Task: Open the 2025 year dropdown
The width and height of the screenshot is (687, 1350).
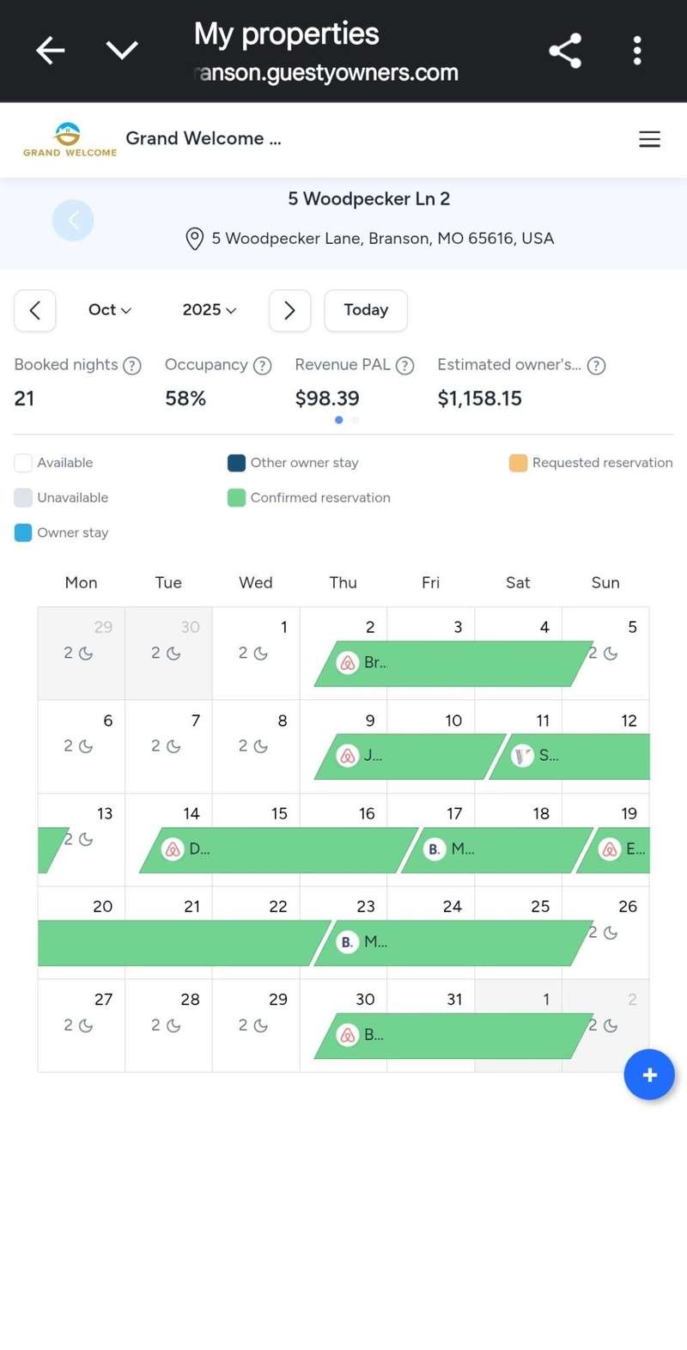Action: [x=209, y=310]
